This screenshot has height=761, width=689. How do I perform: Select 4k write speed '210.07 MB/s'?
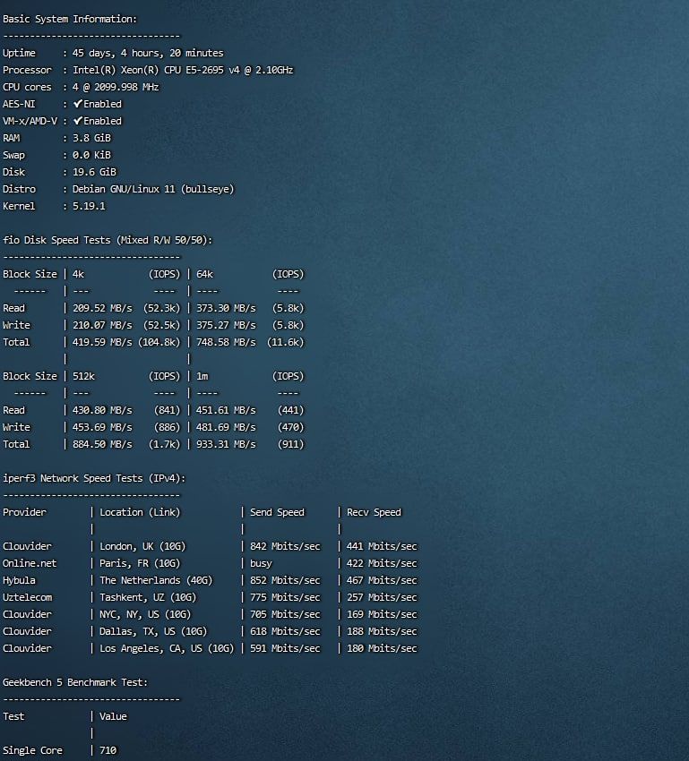(102, 325)
